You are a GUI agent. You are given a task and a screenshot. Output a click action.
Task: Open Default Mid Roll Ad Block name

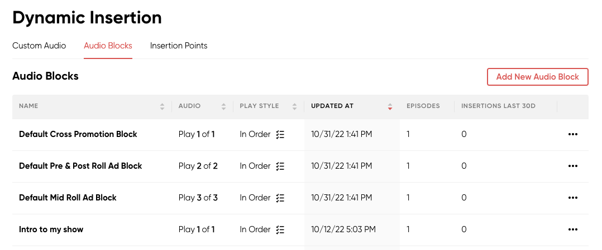[x=68, y=198]
